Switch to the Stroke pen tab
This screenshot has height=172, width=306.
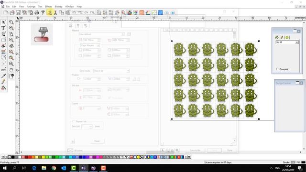pyautogui.click(x=282, y=37)
